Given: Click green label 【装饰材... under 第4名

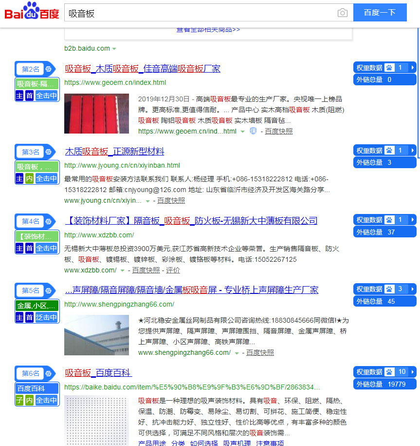Looking at the screenshot, I should pyautogui.click(x=37, y=236).
